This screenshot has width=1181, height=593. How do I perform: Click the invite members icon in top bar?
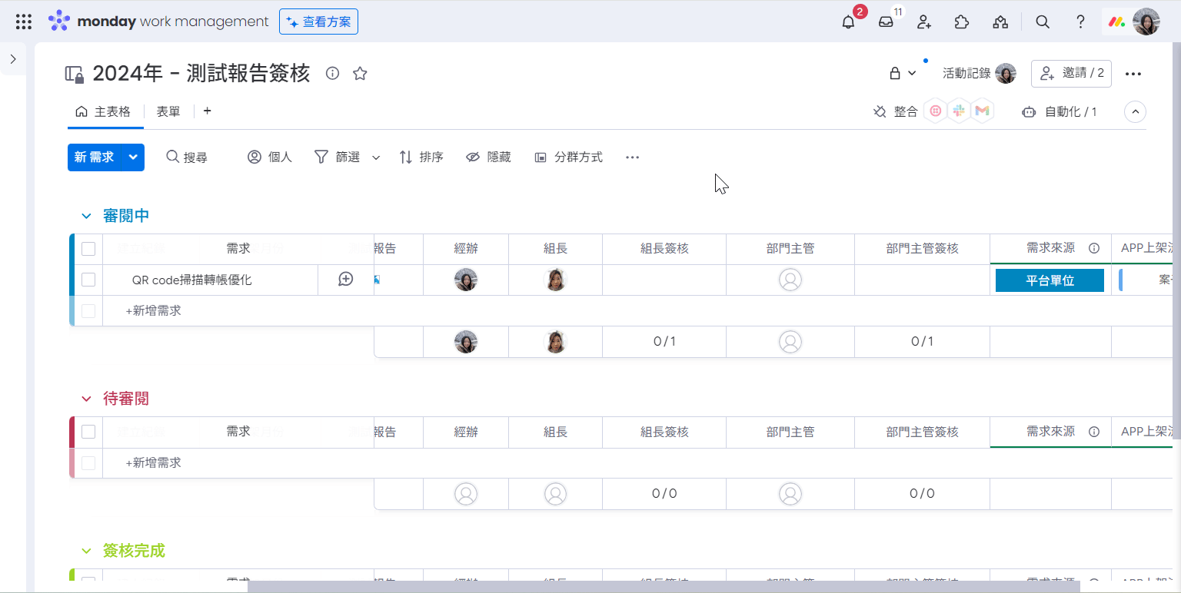point(924,22)
